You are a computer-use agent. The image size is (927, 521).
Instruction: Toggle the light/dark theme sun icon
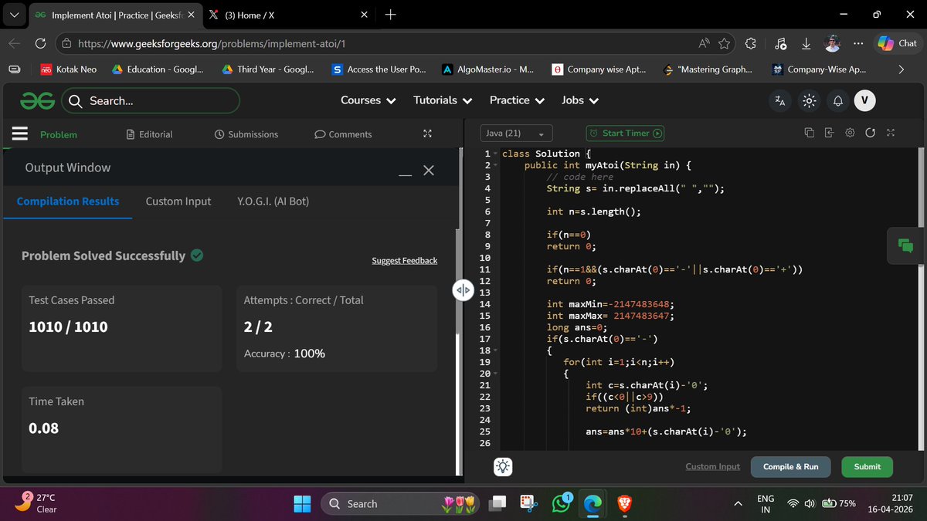coord(809,100)
